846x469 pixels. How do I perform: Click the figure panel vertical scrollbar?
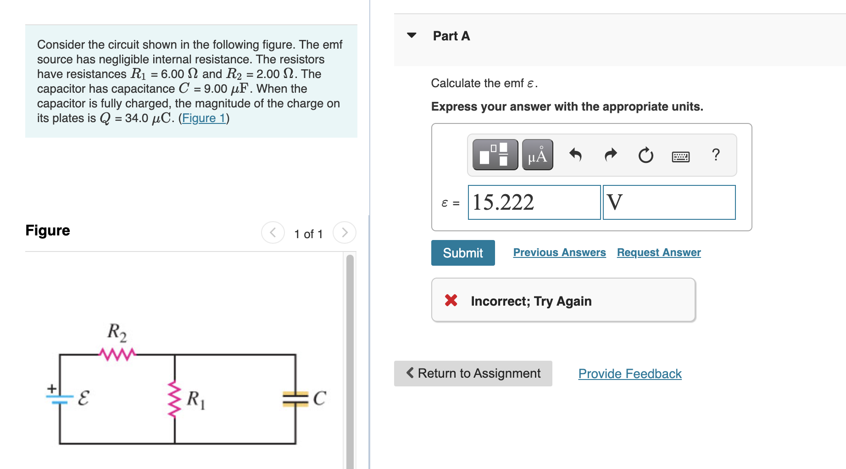click(350, 358)
